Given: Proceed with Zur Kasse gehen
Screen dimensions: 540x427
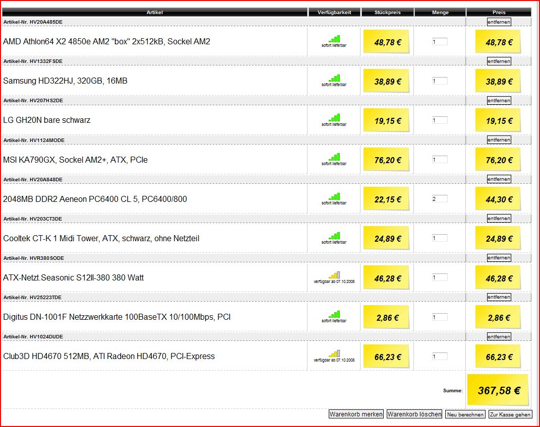Looking at the screenshot, I should [x=510, y=414].
